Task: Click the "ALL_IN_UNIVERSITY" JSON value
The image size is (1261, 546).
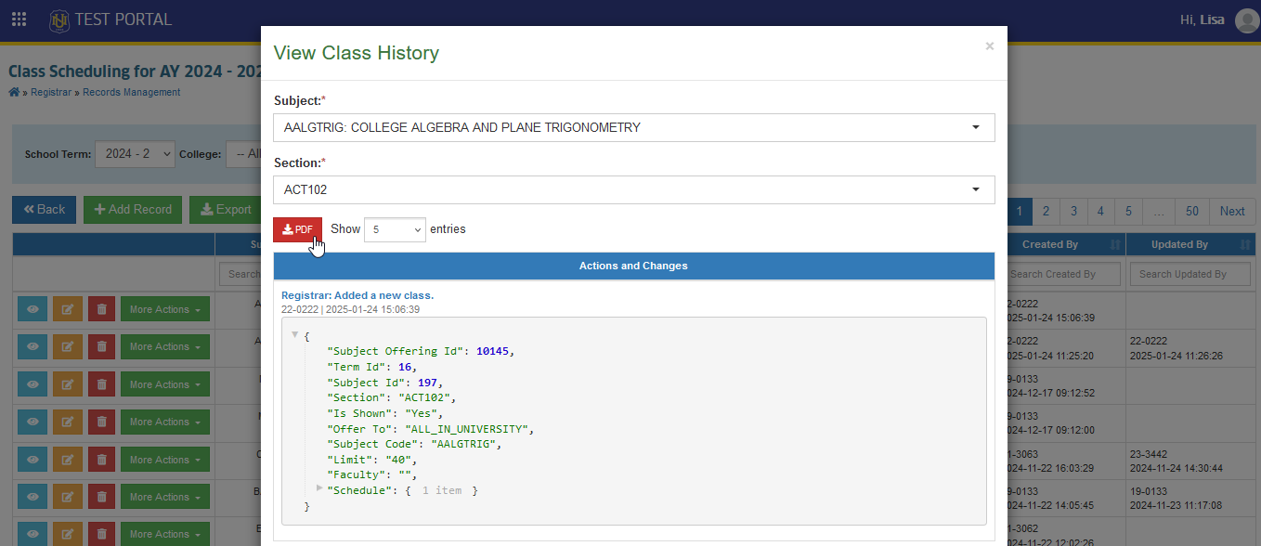Action: [467, 429]
